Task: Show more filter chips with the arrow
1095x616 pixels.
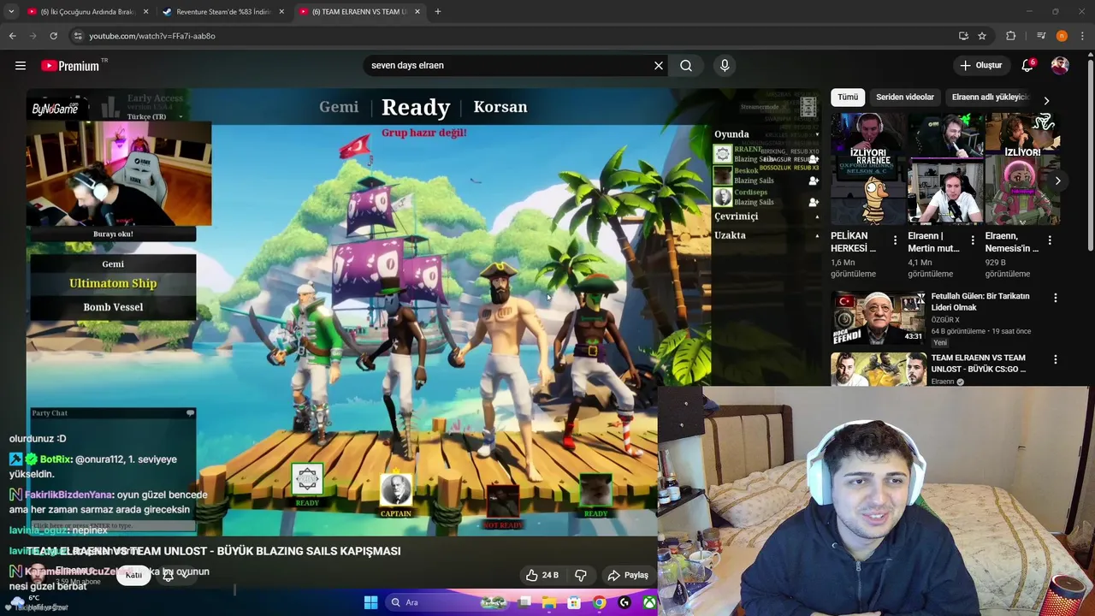Action: pyautogui.click(x=1046, y=100)
